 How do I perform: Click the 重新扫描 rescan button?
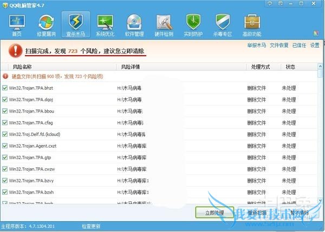click(x=257, y=213)
